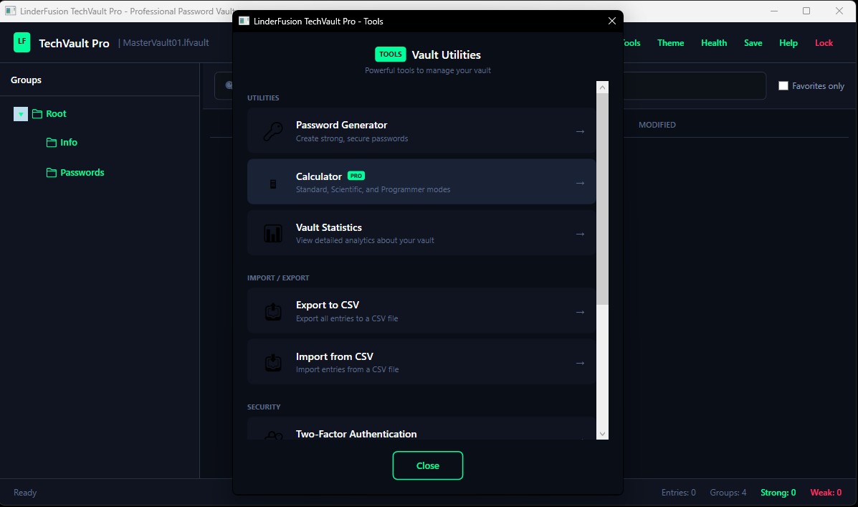Click the Vault Statistics chart icon
Image resolution: width=858 pixels, height=507 pixels.
[x=273, y=234]
